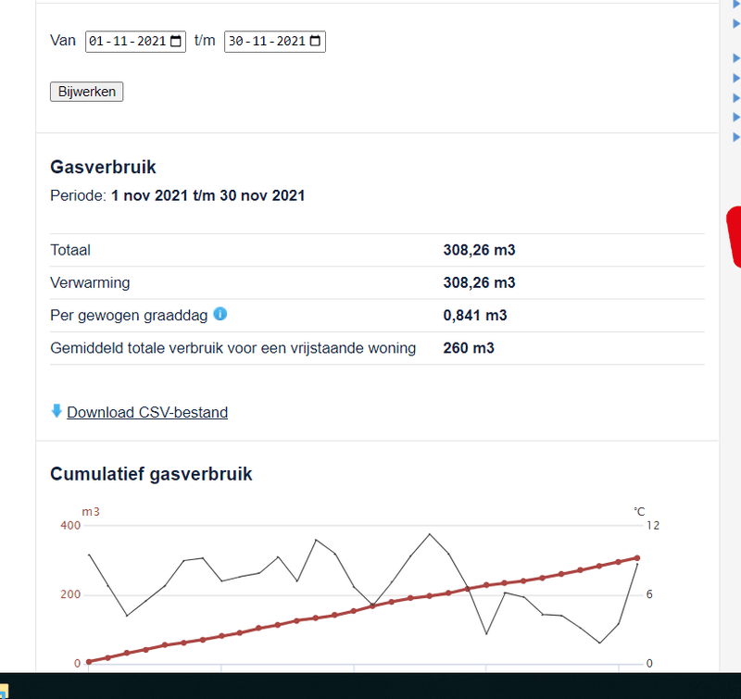Select the Gasverbruik section heading

103,167
